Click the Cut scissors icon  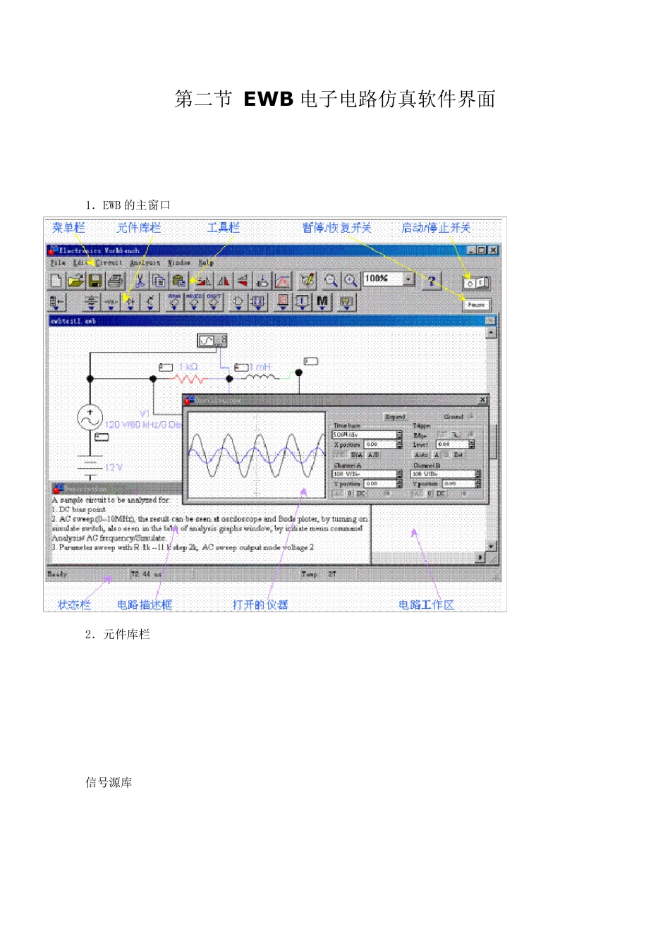click(x=140, y=281)
